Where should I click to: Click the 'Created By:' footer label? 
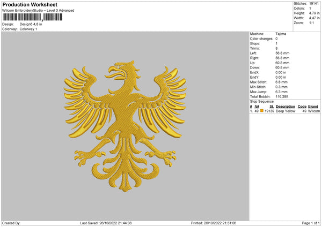pos(11,223)
